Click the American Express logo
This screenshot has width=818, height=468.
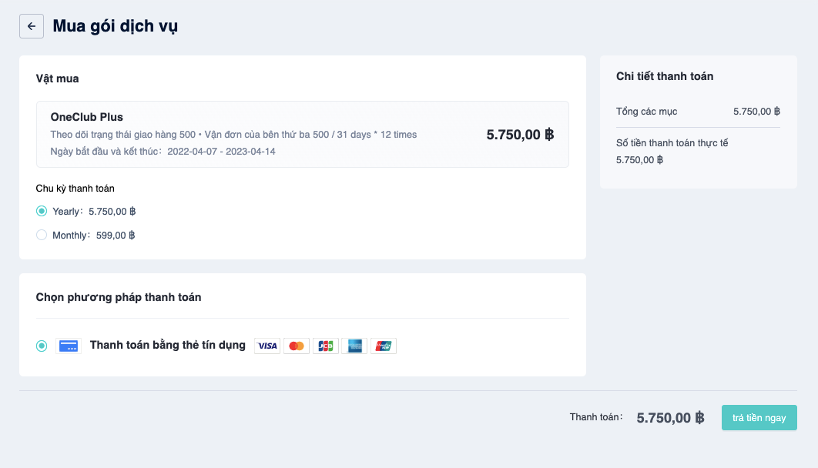(x=354, y=346)
